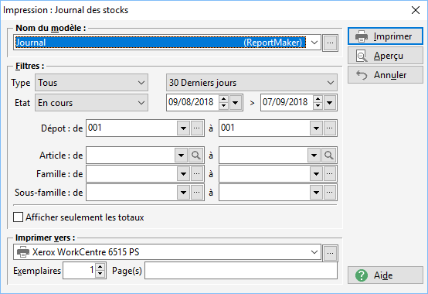This screenshot has width=428, height=294.
Task: Click the Article end search magnifier icon
Action: (x=329, y=156)
